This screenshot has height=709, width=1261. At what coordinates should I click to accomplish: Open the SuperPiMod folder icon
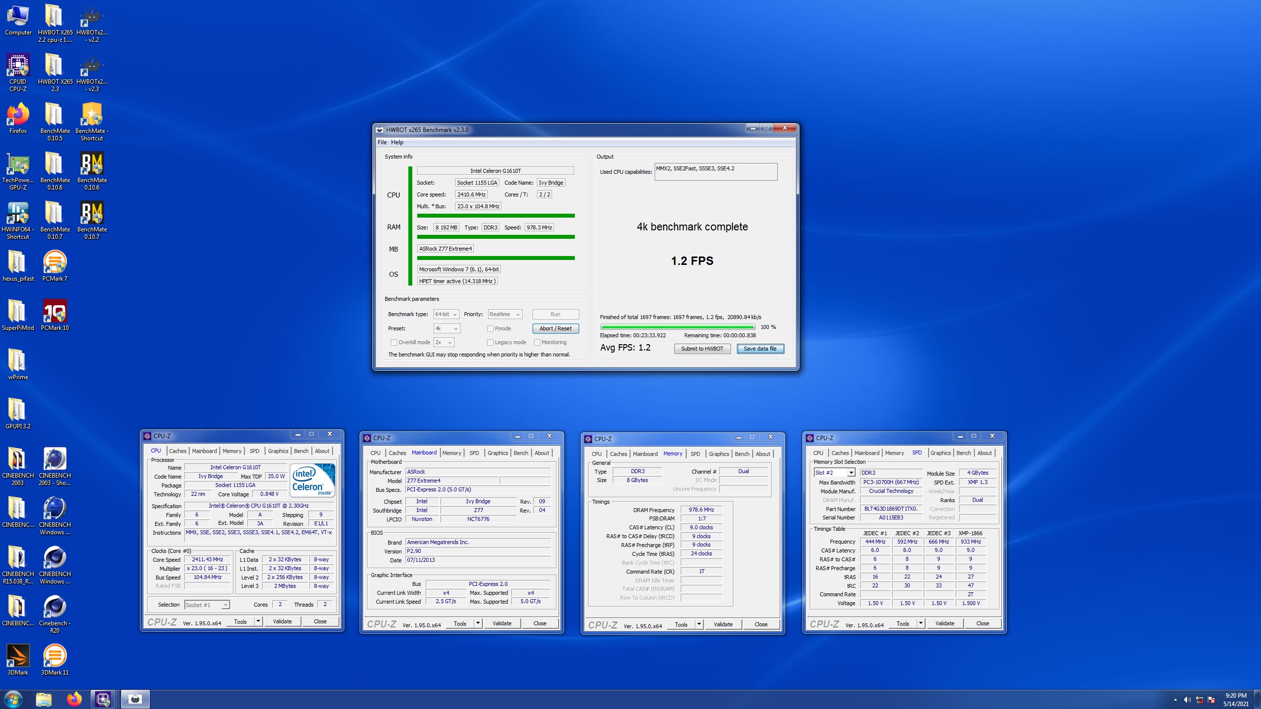pyautogui.click(x=18, y=315)
